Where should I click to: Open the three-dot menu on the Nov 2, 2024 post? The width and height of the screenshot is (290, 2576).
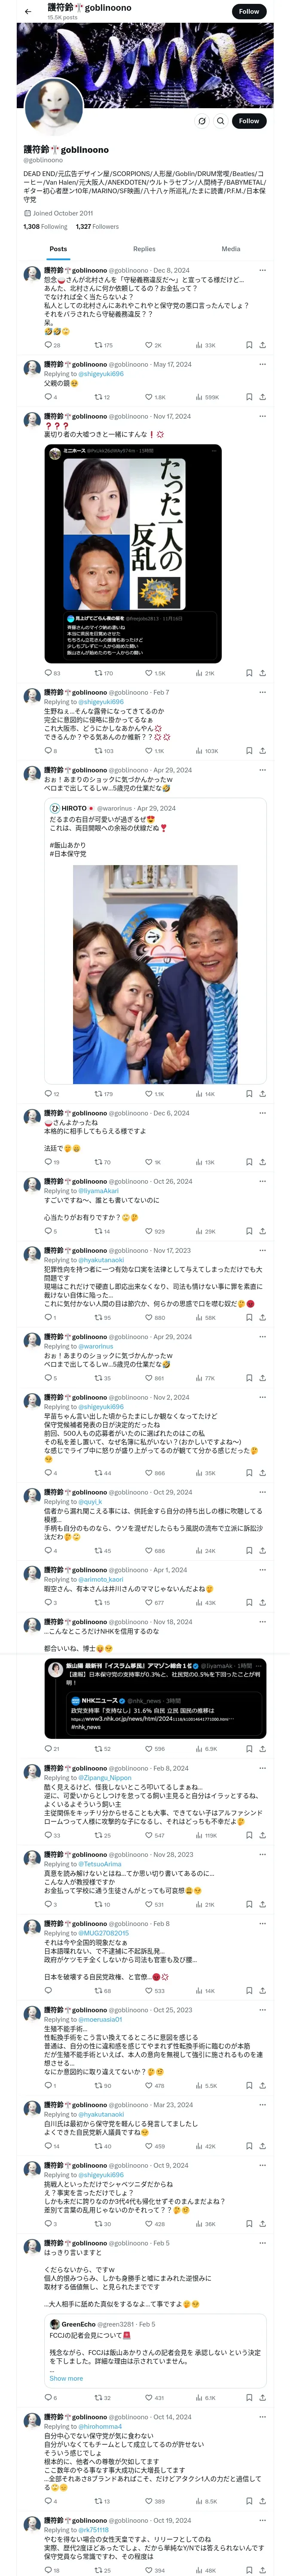point(262,1398)
